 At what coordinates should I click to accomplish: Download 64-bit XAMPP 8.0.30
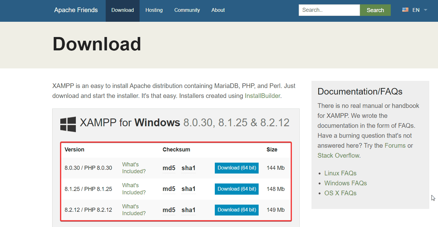(236, 168)
